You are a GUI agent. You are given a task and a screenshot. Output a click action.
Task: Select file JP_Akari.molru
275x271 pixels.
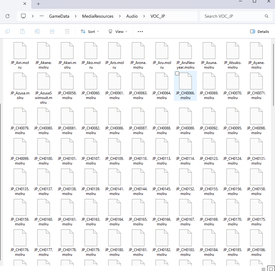[67, 56]
